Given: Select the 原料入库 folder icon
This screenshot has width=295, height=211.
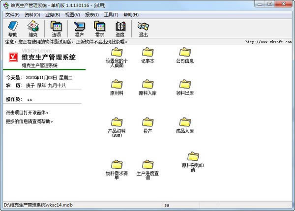Looking at the screenshot, I should (147, 84).
